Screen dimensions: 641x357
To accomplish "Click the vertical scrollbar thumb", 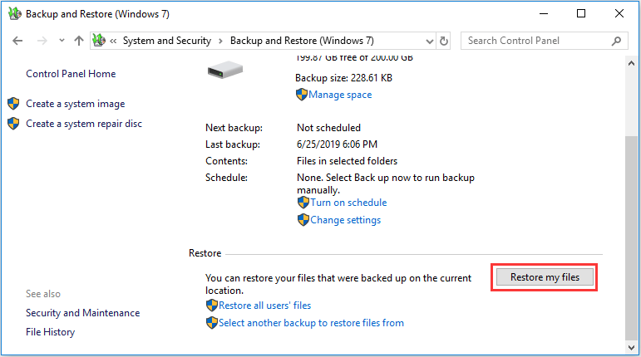I will pos(631,238).
